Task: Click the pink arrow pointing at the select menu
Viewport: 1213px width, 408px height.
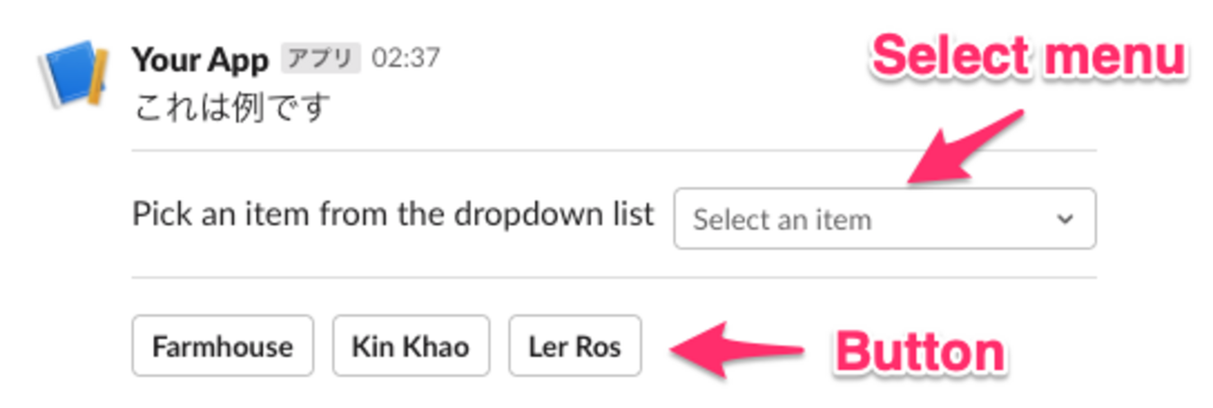Action: tap(965, 146)
